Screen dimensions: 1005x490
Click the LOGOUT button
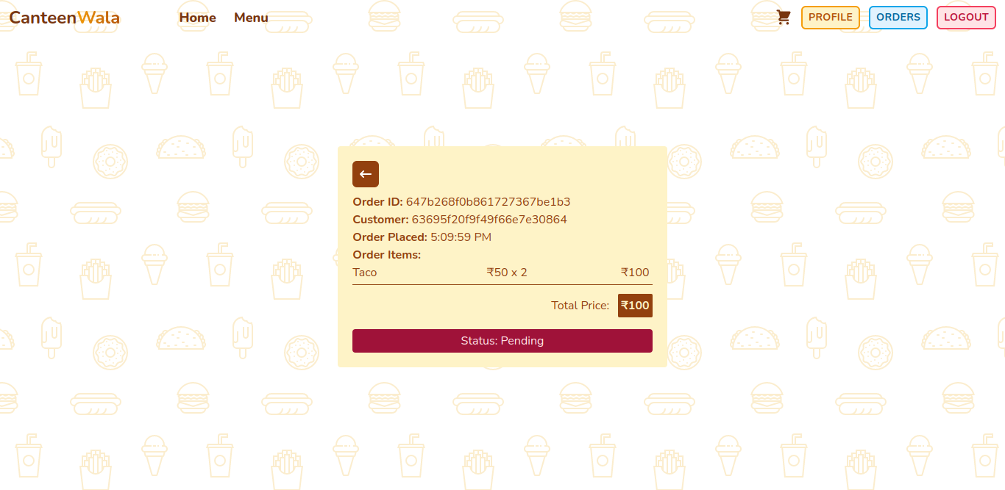pos(965,17)
